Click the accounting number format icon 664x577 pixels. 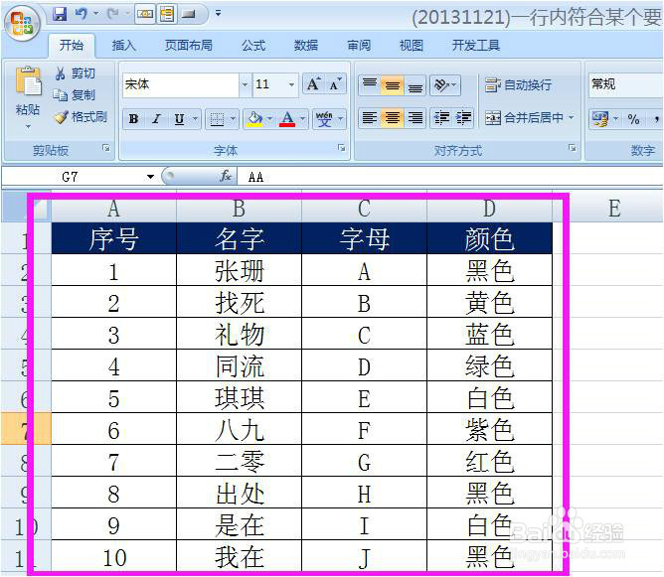click(600, 119)
